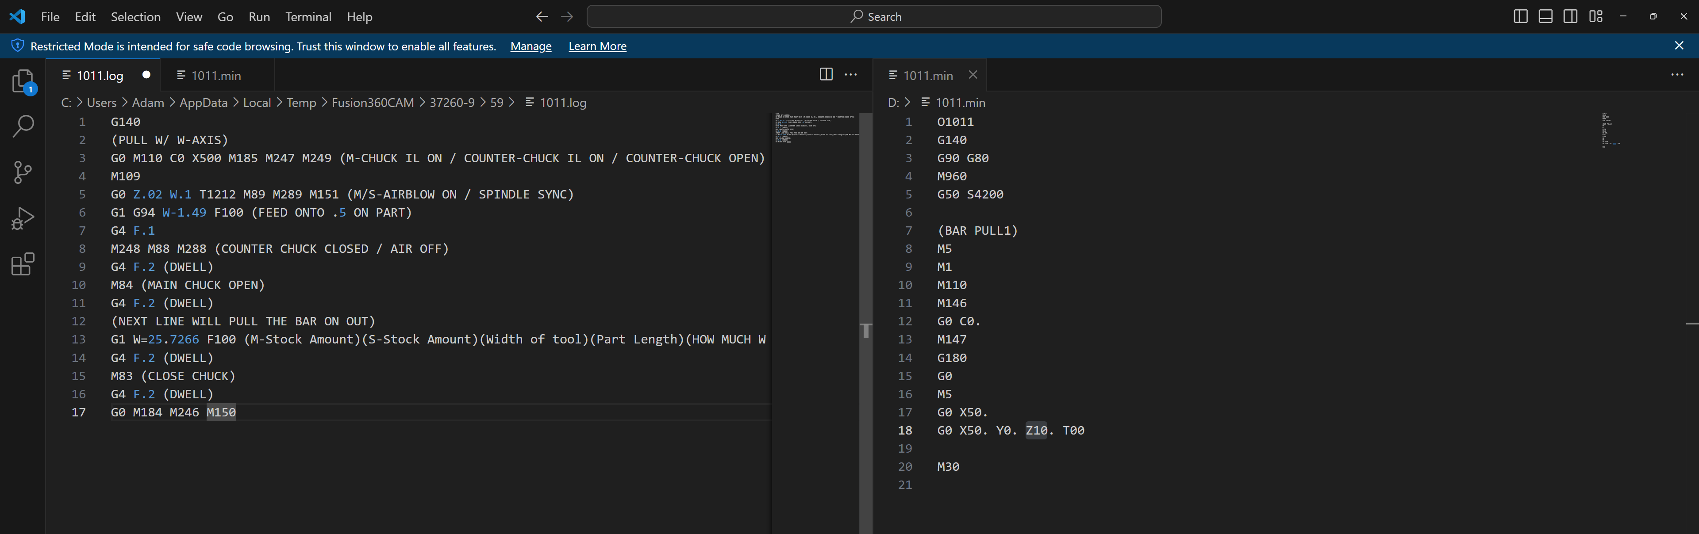Open Customize Layout icon in title bar

(1595, 16)
